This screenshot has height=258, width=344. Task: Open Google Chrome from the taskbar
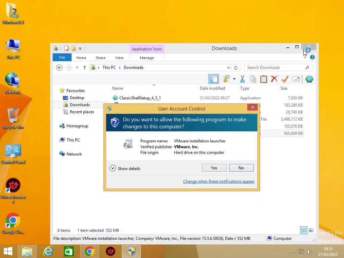click(89, 251)
